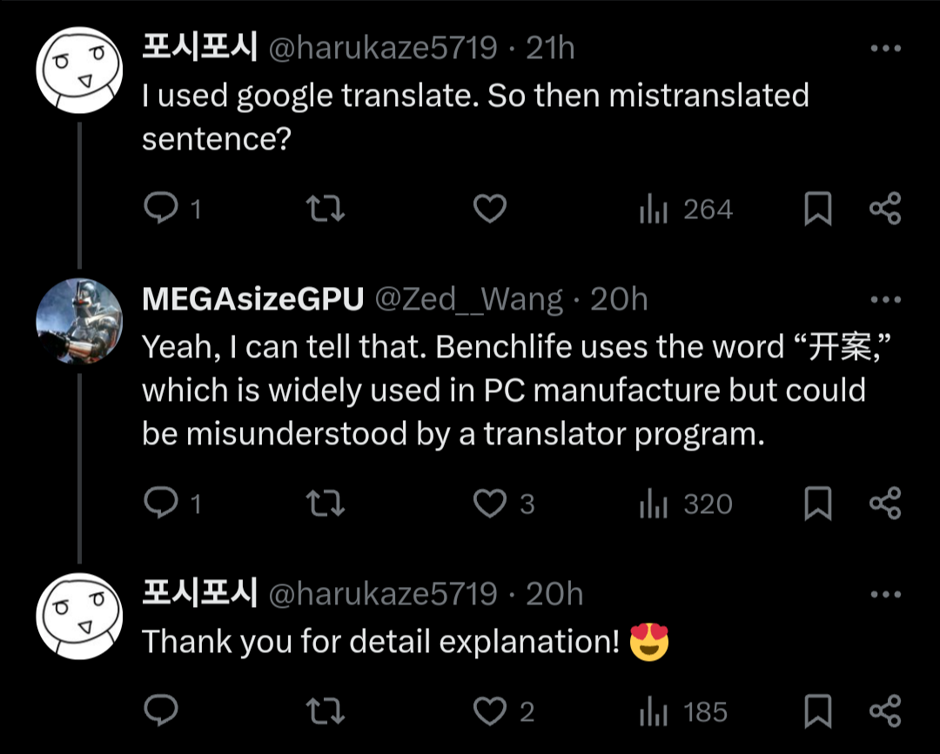
Task: Reply to MEGAsizeGPU's Benchlife tweet
Action: click(160, 504)
